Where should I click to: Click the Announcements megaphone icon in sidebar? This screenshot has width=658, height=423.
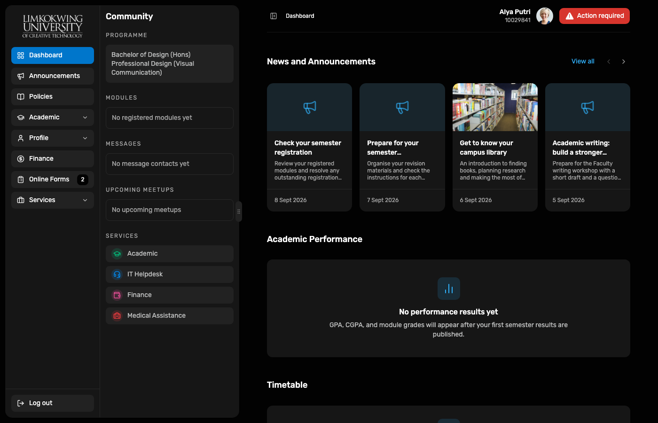[x=21, y=76]
